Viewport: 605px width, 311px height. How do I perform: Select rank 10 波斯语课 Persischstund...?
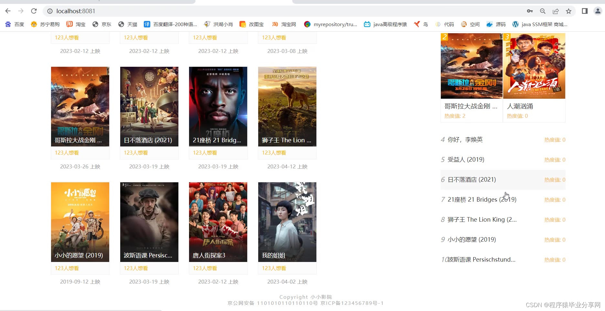point(503,260)
